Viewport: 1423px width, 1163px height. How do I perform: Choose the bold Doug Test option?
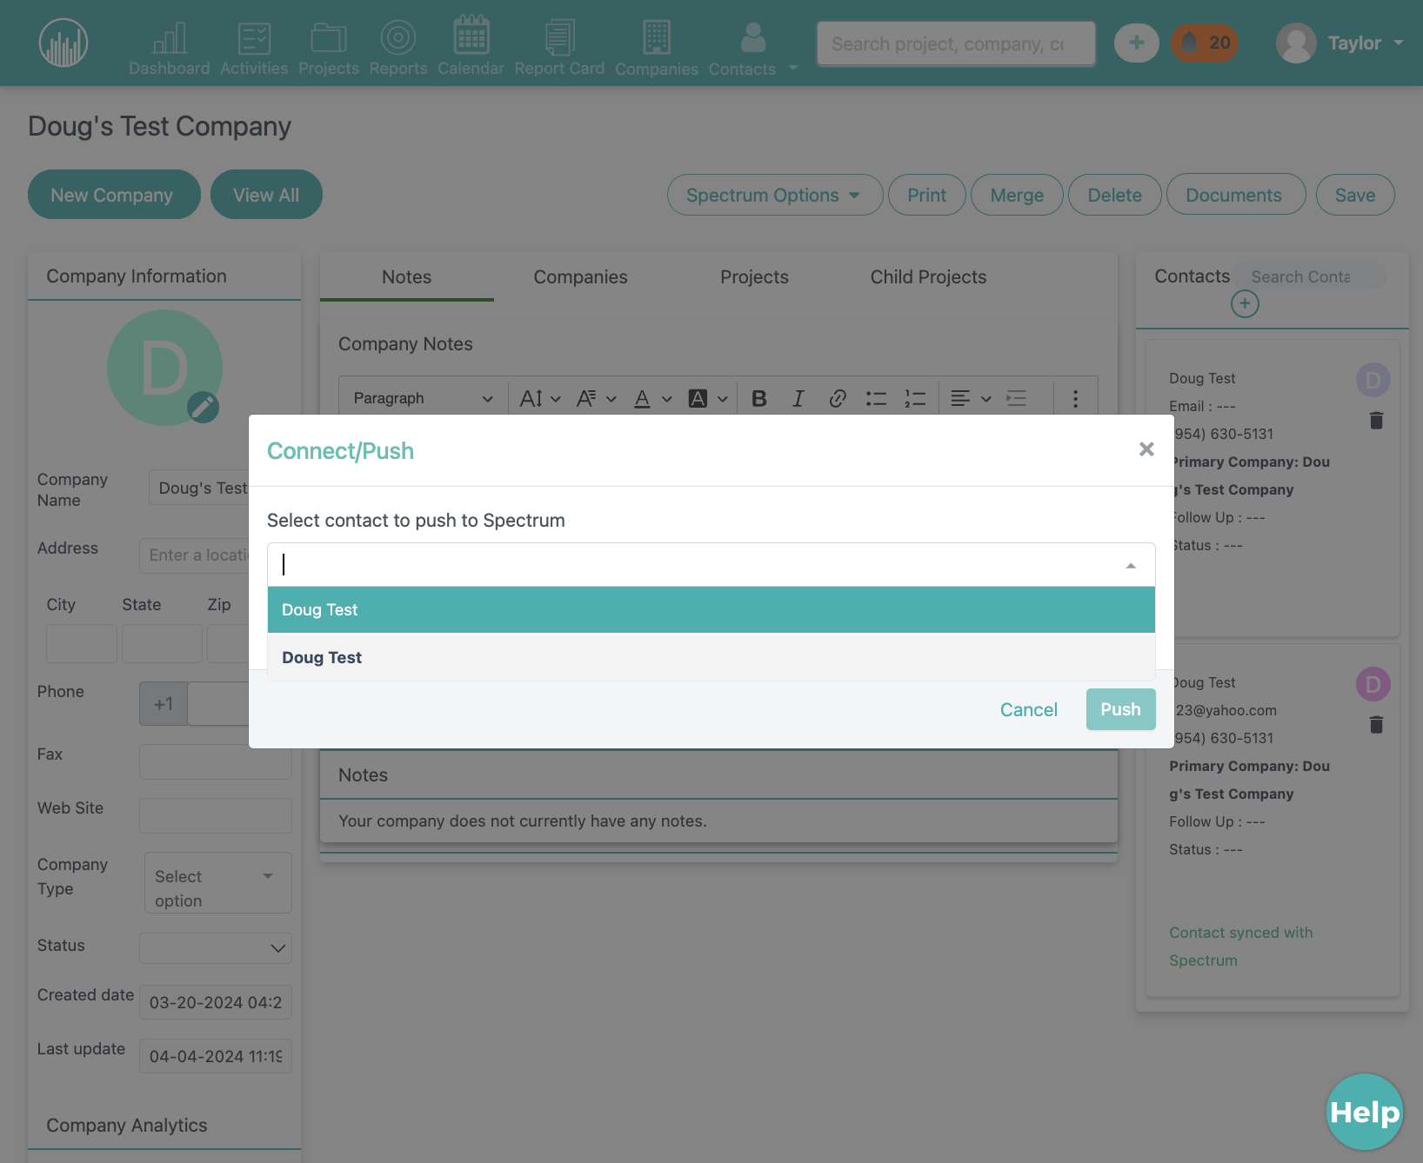click(x=711, y=658)
